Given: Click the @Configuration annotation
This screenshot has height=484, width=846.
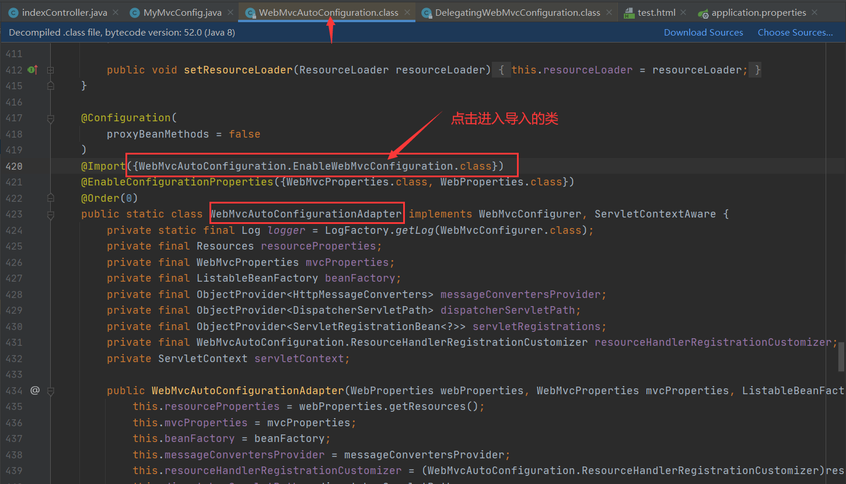Looking at the screenshot, I should tap(125, 118).
